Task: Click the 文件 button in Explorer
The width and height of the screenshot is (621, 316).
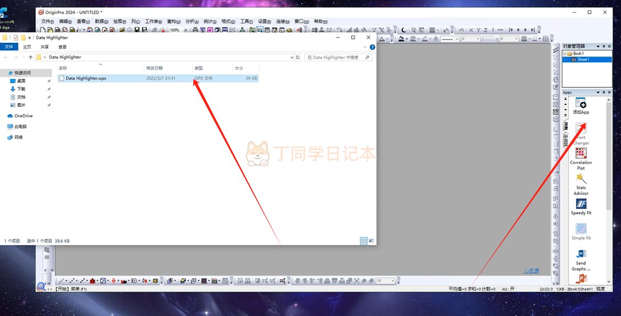Action: tap(9, 47)
